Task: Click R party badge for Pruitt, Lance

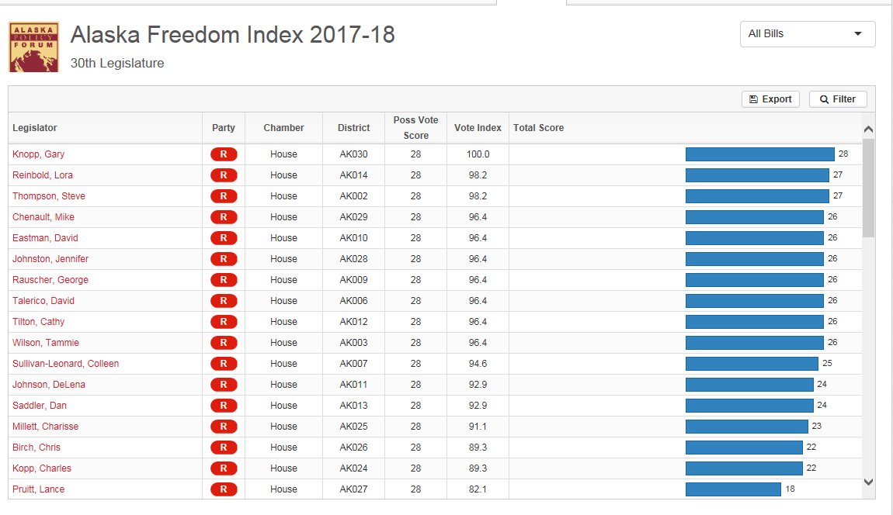Action: tap(224, 489)
